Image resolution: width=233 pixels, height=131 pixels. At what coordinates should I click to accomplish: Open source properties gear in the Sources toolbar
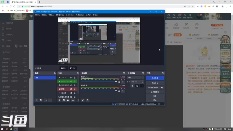(68, 100)
